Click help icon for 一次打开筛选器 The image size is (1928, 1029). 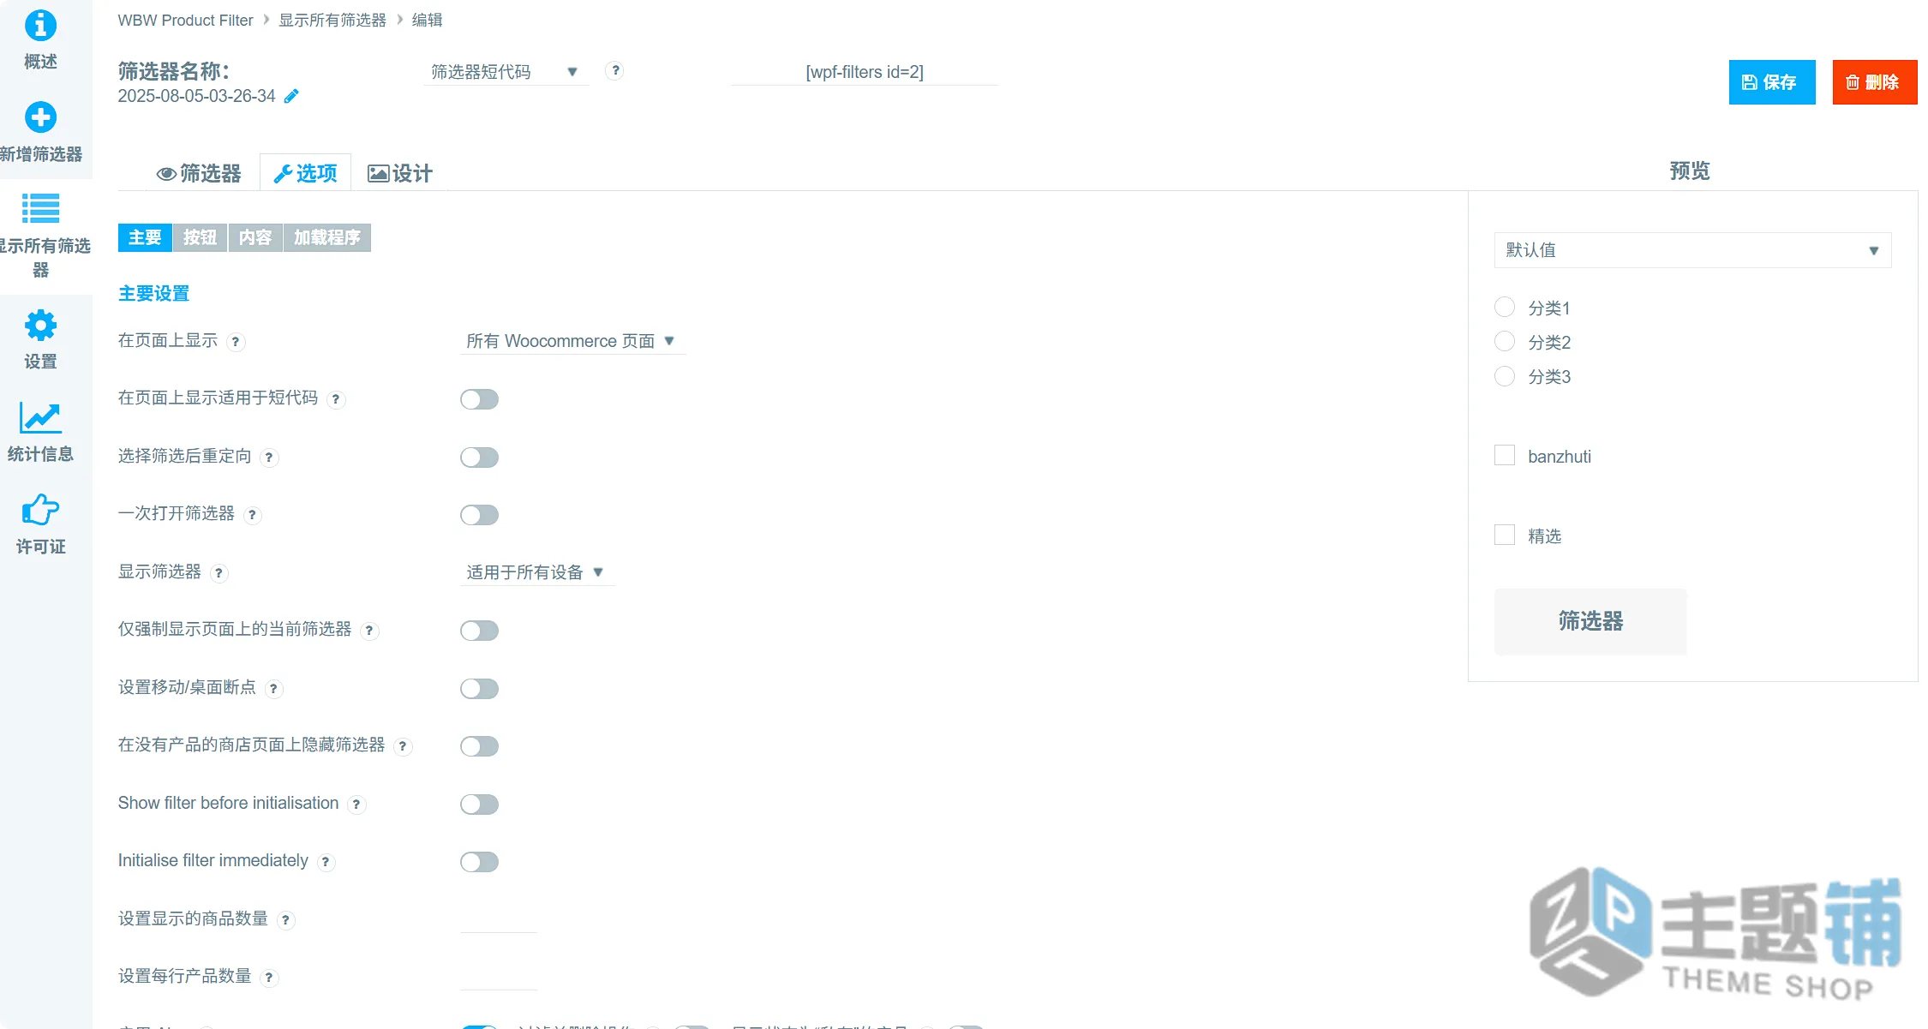[x=252, y=515]
